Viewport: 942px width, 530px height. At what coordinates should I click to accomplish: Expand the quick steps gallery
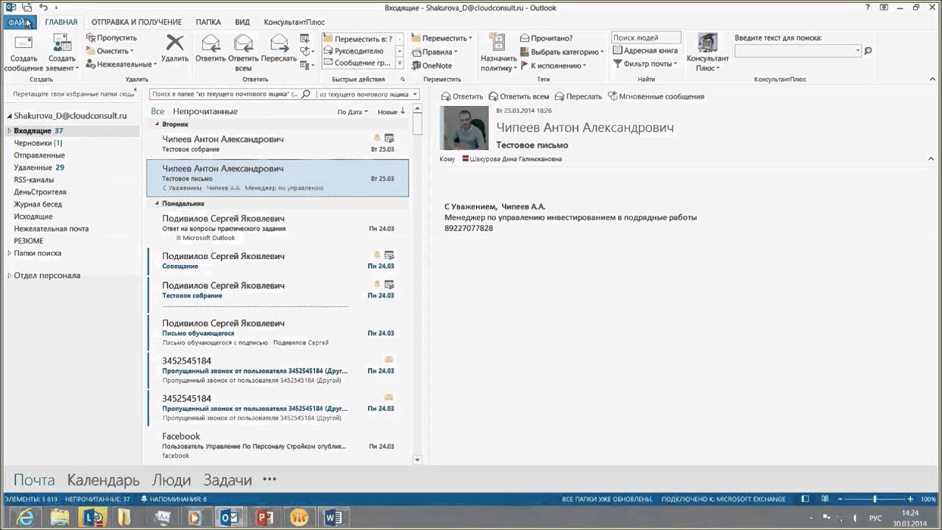click(400, 64)
